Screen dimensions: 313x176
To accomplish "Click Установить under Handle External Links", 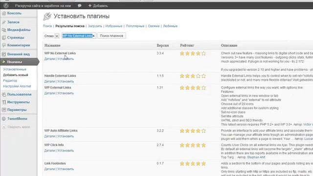I will [x=66, y=82].
